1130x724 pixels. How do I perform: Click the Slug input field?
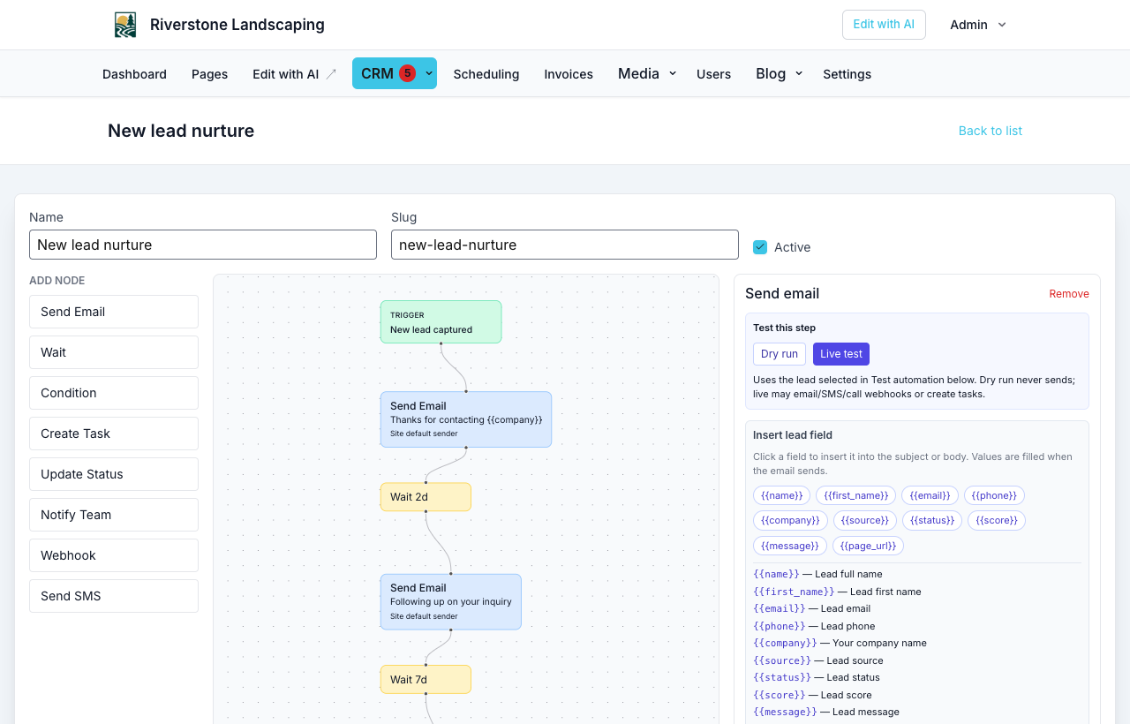[565, 245]
